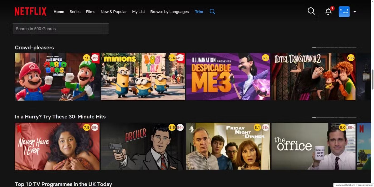Go to the Films section

click(91, 12)
